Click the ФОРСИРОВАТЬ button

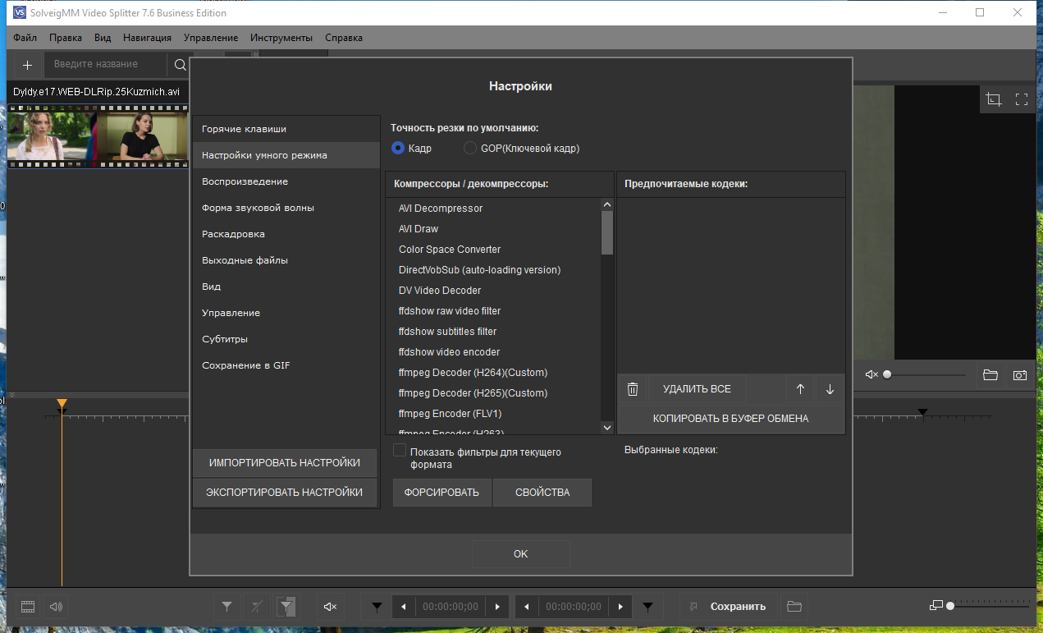(x=442, y=493)
